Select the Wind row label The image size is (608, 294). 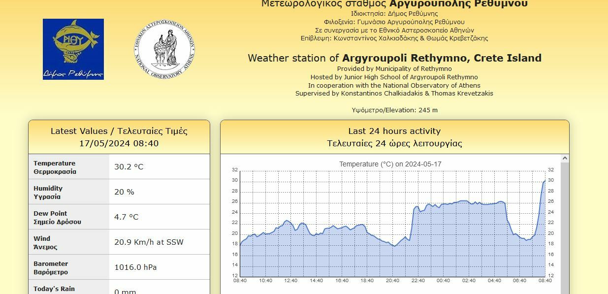(45, 242)
